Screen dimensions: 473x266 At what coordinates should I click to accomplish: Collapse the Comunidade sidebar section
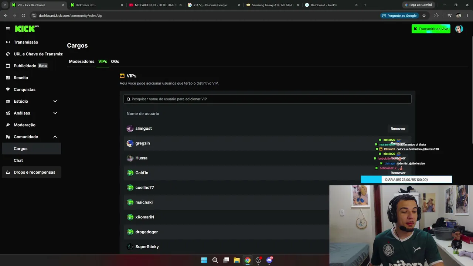(55, 137)
